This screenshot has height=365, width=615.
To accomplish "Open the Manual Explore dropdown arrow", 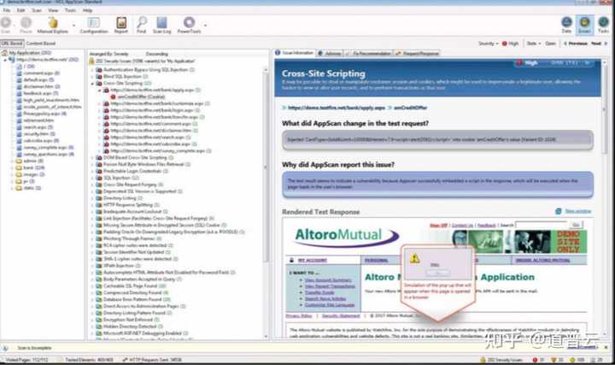I will [73, 25].
